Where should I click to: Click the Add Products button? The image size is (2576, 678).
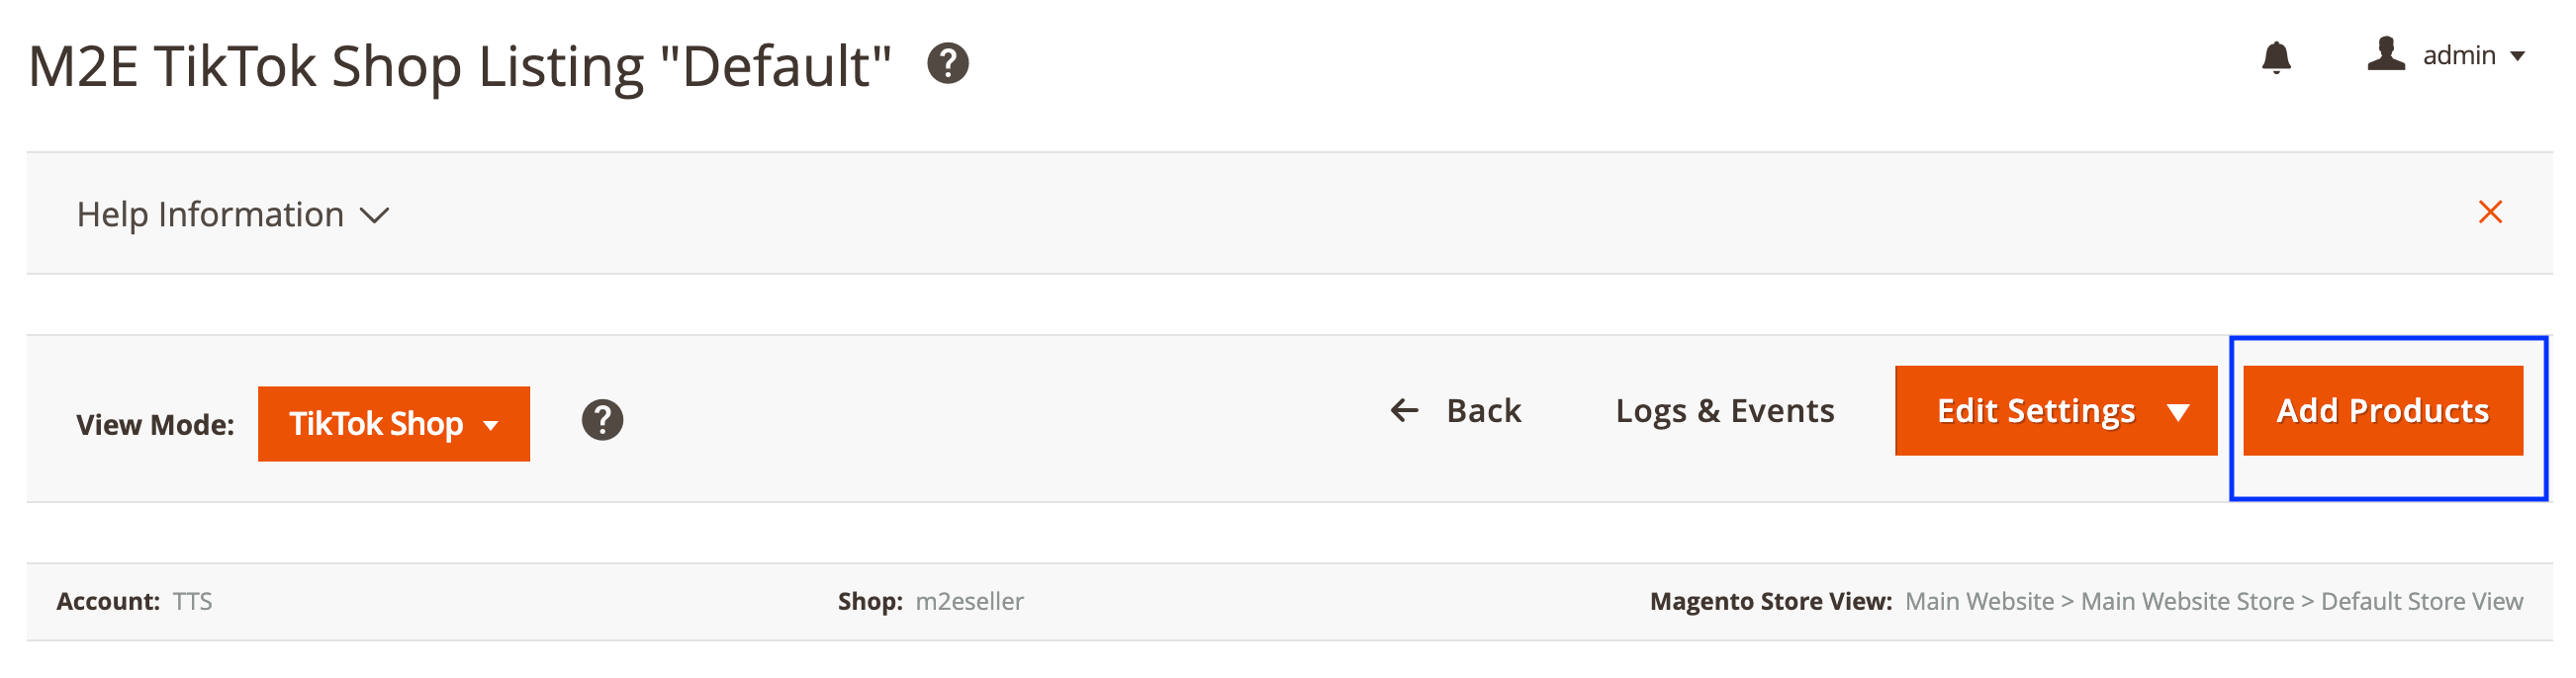(x=2382, y=411)
